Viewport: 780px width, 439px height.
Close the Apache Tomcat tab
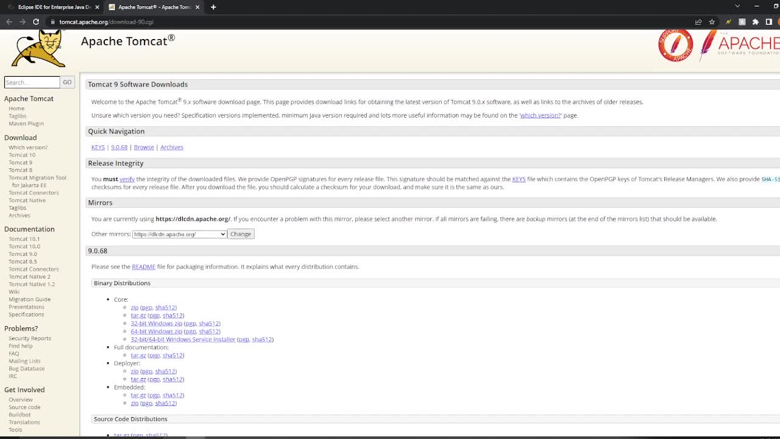(197, 7)
